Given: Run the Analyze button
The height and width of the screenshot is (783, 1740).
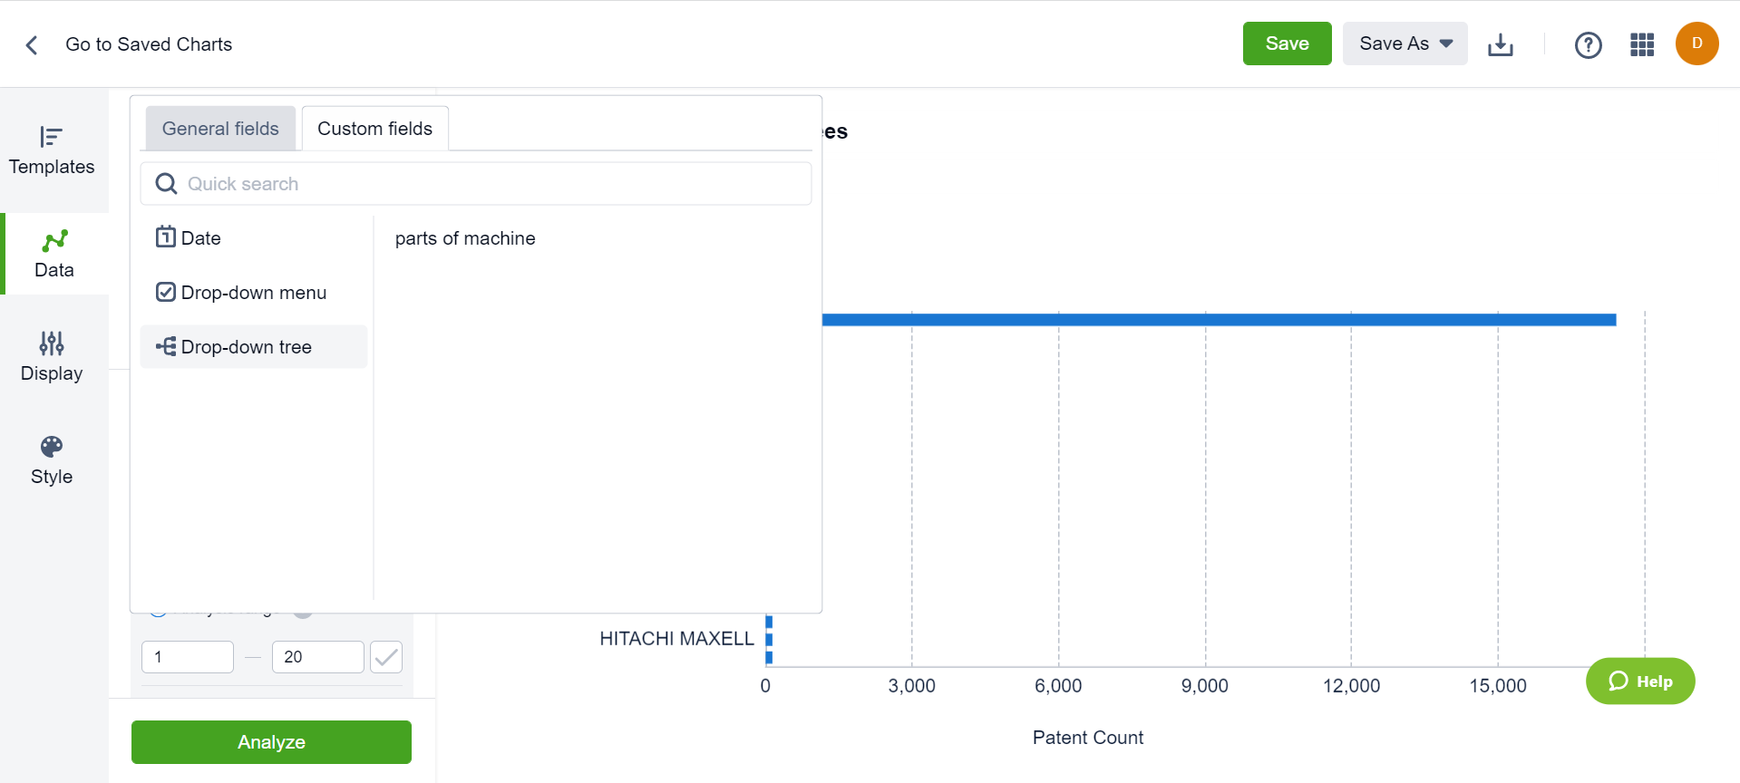Looking at the screenshot, I should pyautogui.click(x=271, y=742).
